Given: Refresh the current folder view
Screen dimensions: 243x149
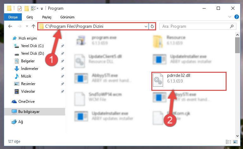Looking at the screenshot, I should tap(152, 26).
